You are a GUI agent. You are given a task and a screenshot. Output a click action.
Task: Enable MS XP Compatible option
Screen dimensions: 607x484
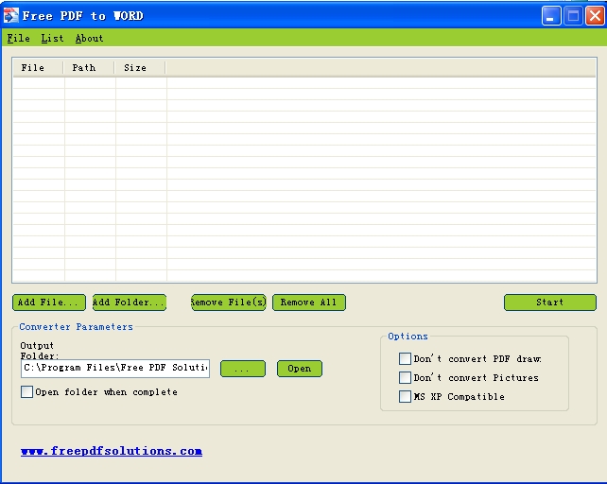[406, 397]
